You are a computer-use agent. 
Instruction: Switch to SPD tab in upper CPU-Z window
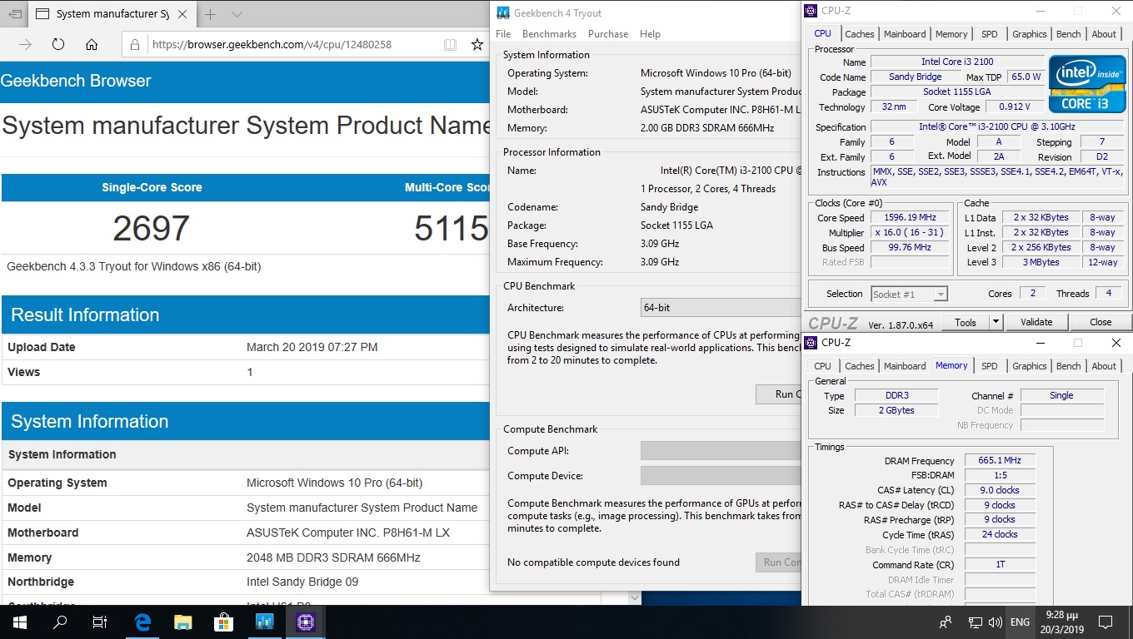pyautogui.click(x=989, y=34)
